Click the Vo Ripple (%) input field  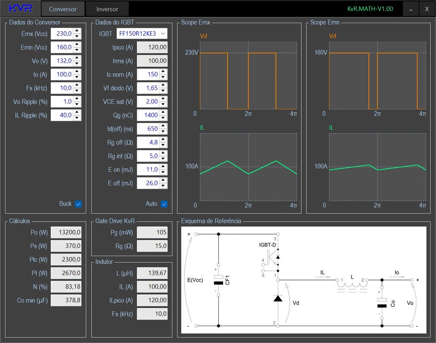coord(61,102)
